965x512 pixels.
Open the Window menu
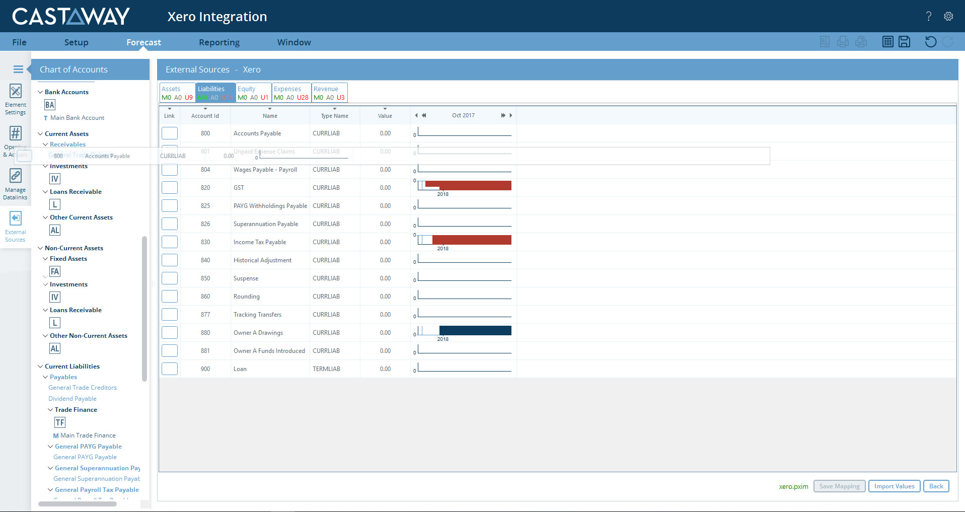click(x=294, y=42)
